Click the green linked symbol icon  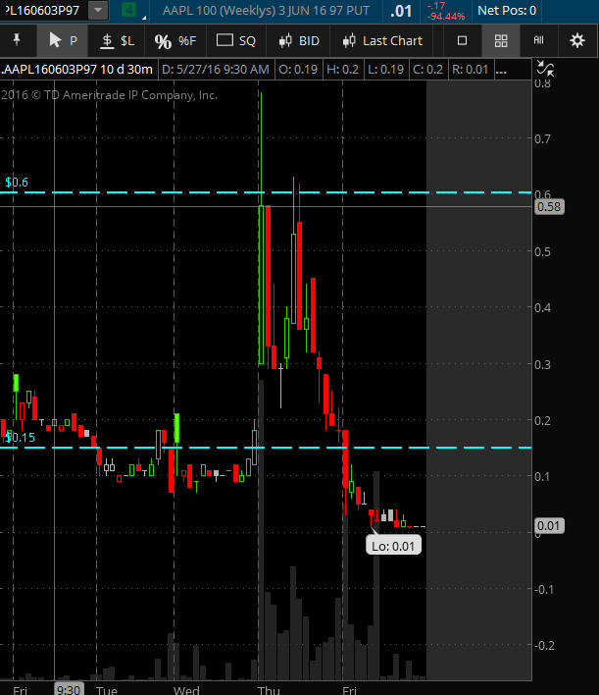[128, 10]
